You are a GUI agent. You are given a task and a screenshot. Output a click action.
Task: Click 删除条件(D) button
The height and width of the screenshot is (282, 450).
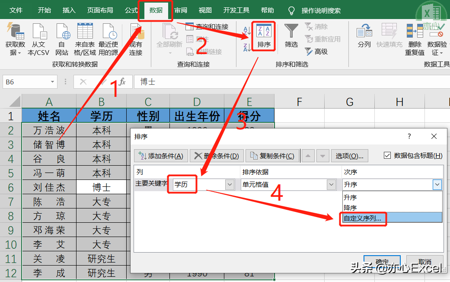(x=217, y=156)
